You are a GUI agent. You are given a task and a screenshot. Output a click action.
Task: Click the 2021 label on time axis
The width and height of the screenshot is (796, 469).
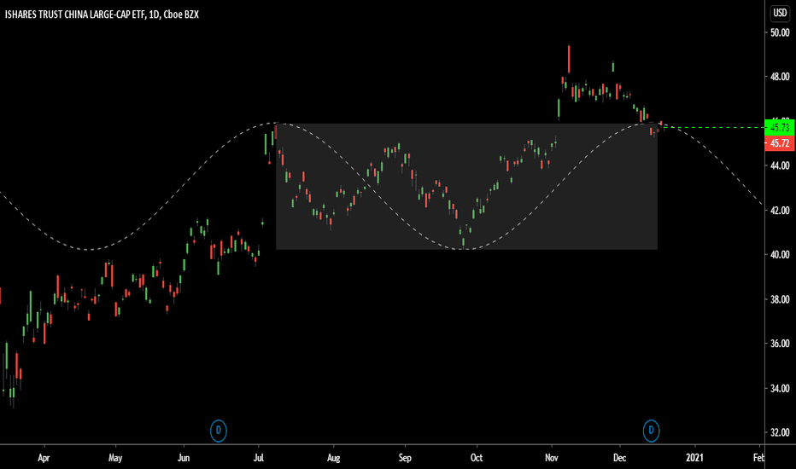[x=694, y=458]
